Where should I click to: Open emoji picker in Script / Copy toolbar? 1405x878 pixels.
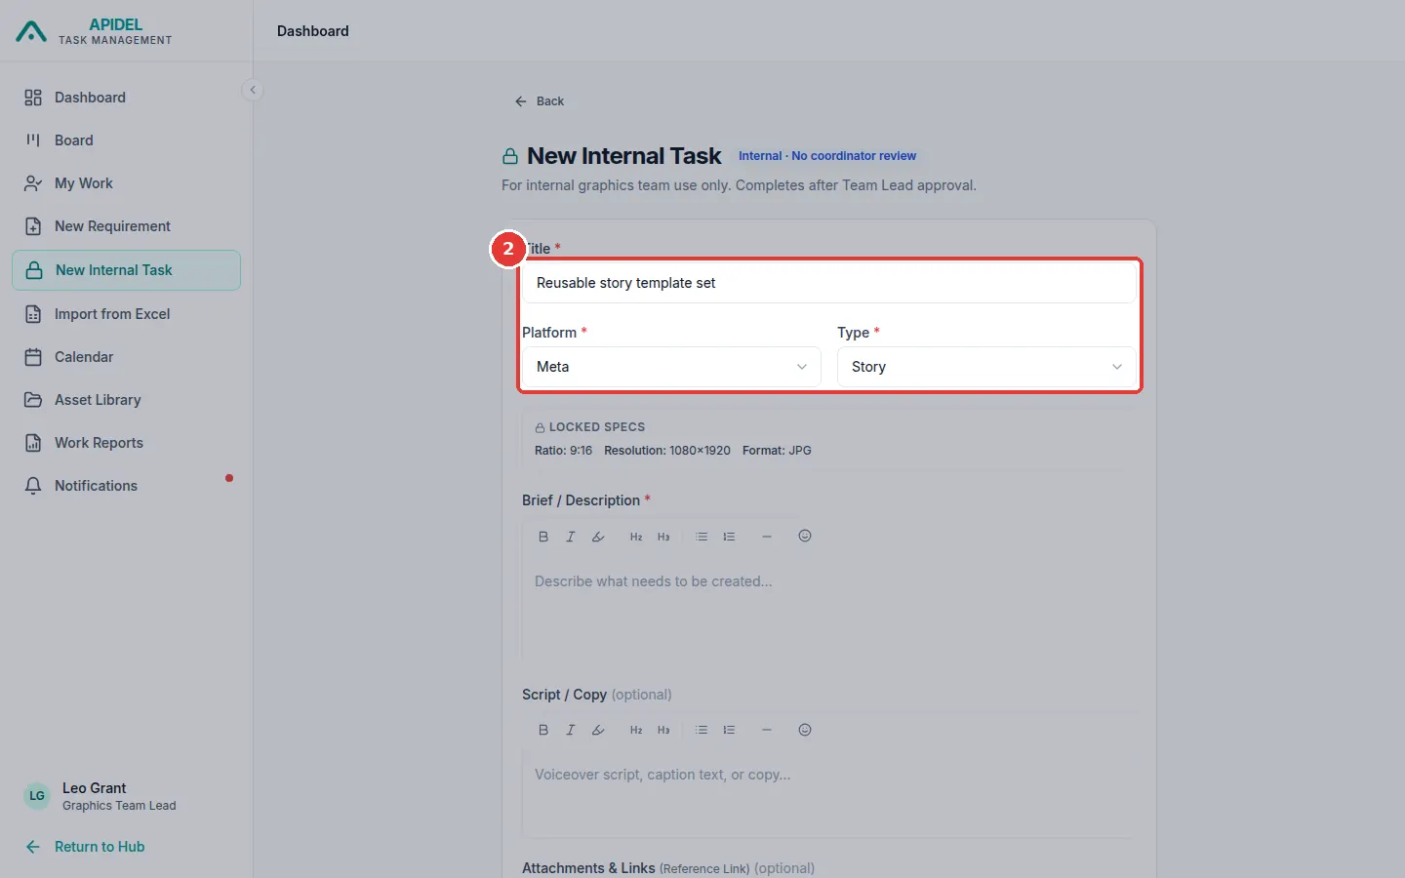[805, 730]
